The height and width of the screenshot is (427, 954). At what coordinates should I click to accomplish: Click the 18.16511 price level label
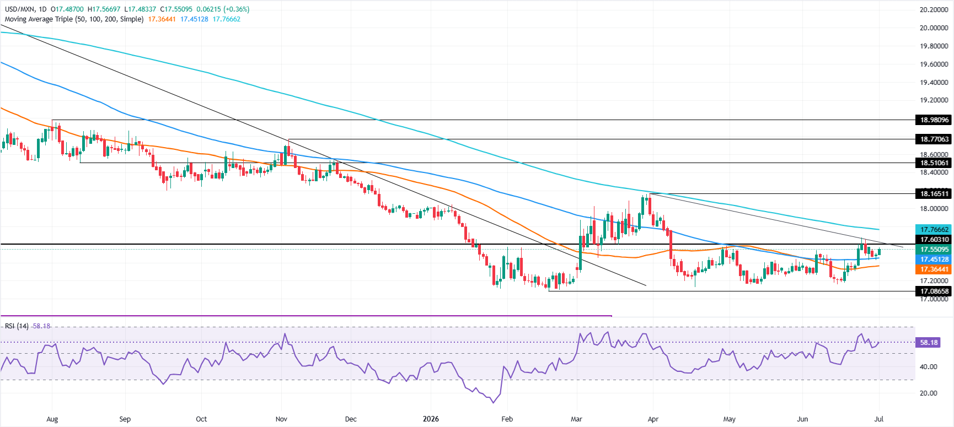934,193
